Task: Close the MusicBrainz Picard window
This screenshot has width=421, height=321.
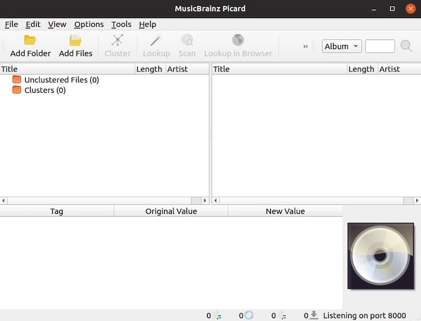Action: tap(410, 9)
